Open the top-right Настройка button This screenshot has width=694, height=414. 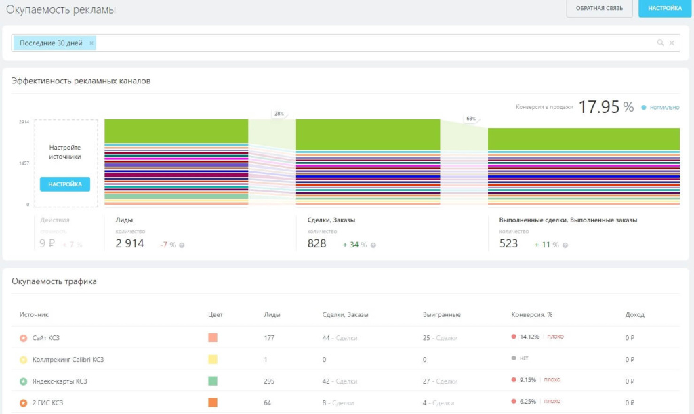coord(664,9)
